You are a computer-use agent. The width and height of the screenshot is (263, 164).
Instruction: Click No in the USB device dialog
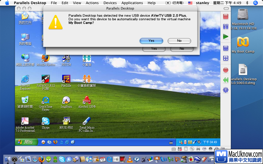179,41
